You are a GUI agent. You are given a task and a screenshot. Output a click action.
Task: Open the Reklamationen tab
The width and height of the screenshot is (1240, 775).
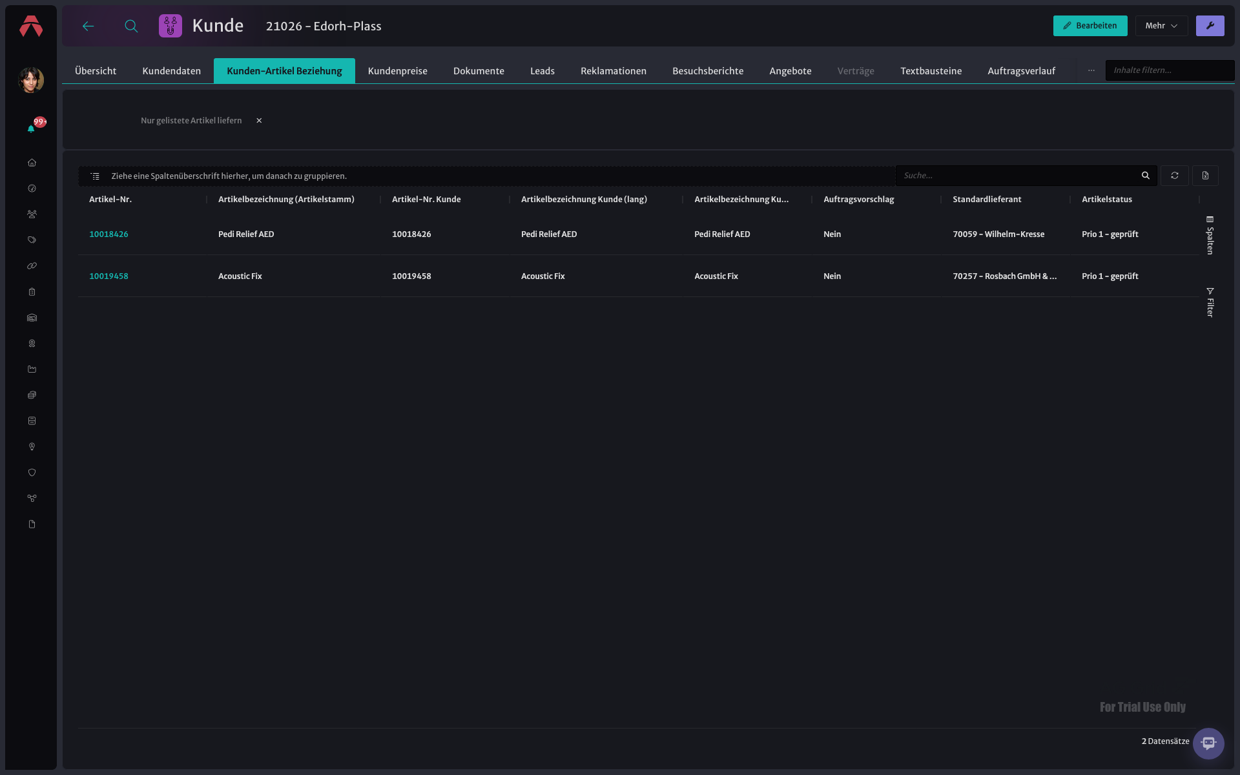point(613,71)
